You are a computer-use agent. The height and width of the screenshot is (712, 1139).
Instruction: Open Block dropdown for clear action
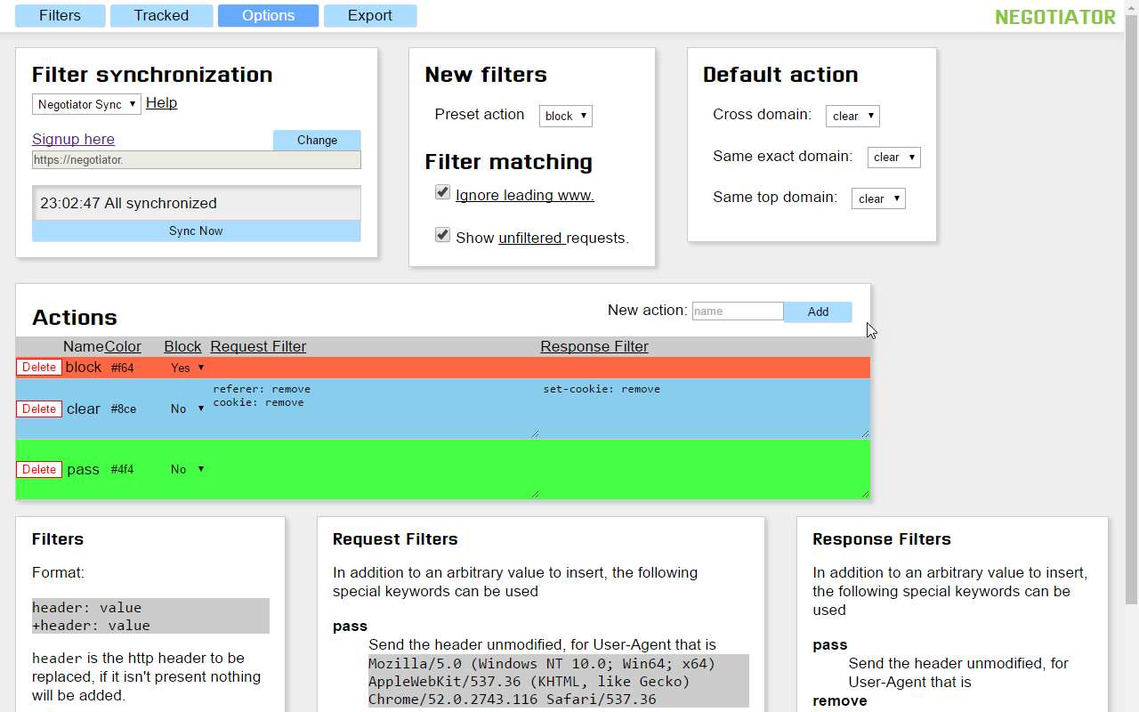pos(187,409)
